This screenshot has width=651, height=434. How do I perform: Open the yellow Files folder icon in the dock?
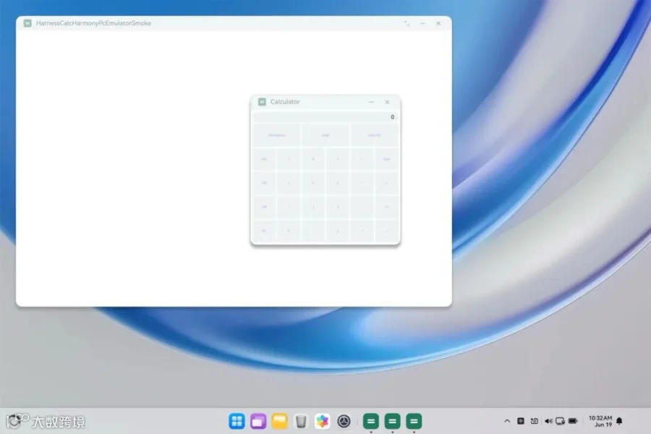click(279, 421)
